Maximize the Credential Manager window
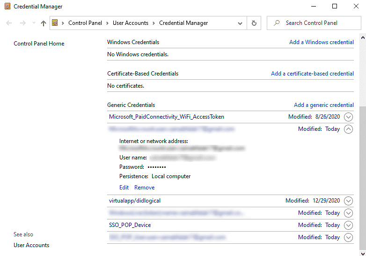The width and height of the screenshot is (366, 256). [335, 6]
